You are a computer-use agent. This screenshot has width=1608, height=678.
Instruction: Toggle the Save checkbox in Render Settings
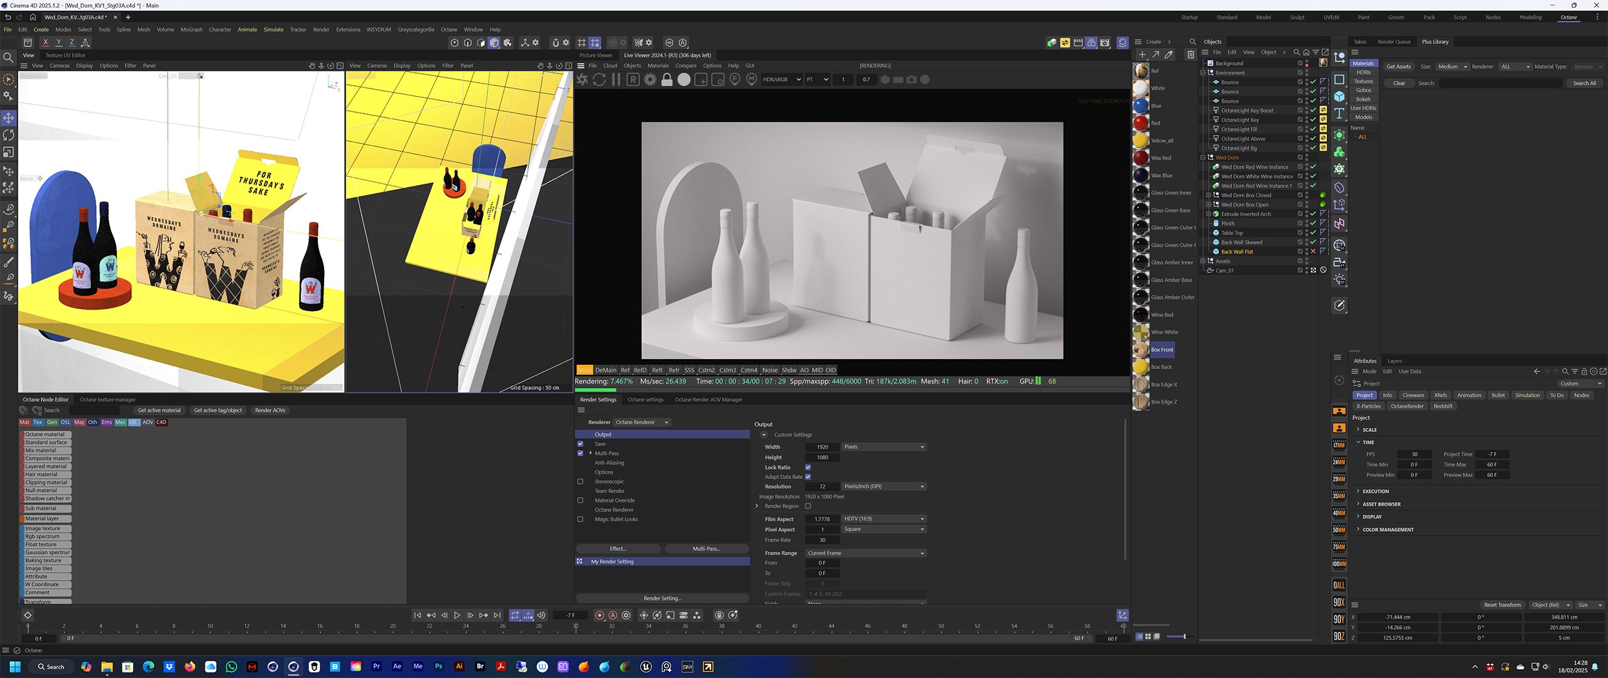[580, 444]
